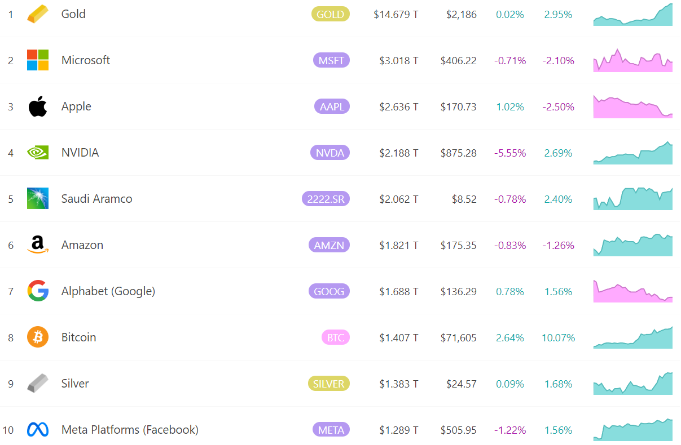Click Silver's price $24.57
This screenshot has height=445, width=681.
click(462, 384)
